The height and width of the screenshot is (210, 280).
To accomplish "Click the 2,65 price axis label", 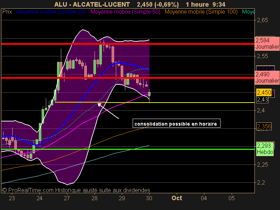I will tap(262, 20).
